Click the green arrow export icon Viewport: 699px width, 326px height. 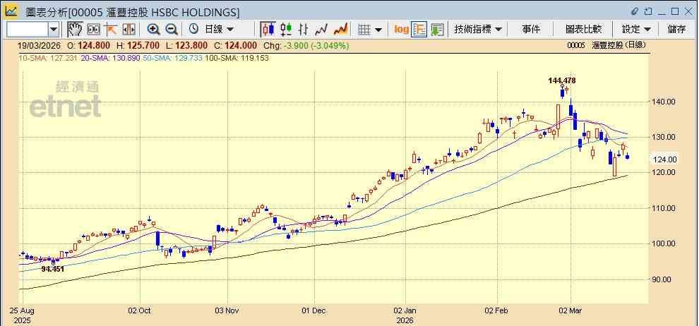point(437,30)
